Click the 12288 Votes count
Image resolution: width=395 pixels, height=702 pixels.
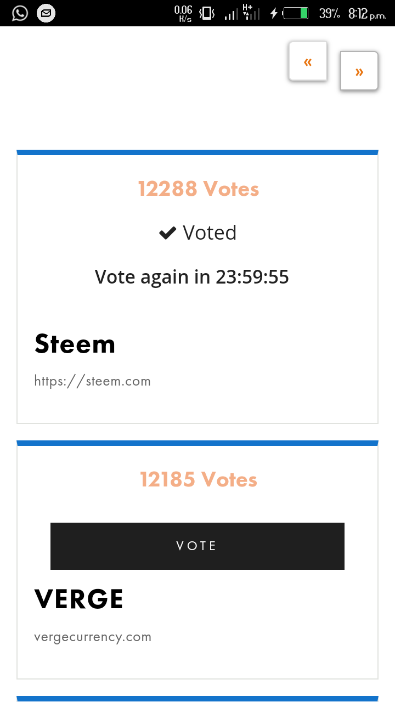click(x=198, y=189)
